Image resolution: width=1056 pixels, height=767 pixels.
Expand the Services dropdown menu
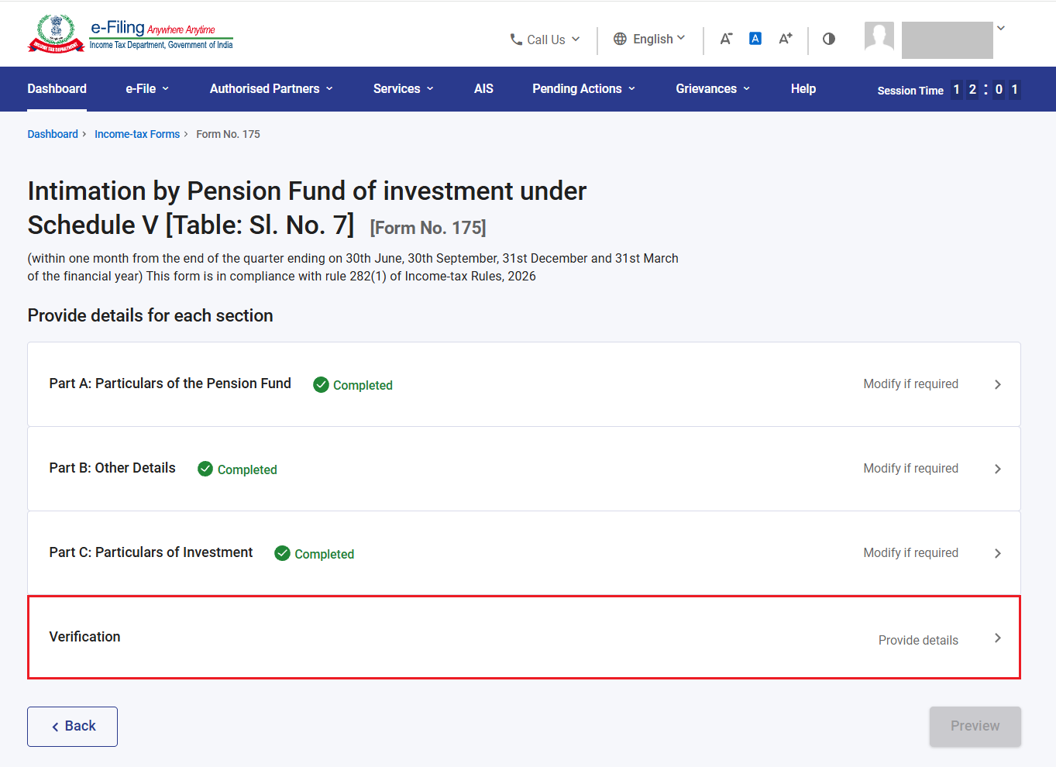403,89
